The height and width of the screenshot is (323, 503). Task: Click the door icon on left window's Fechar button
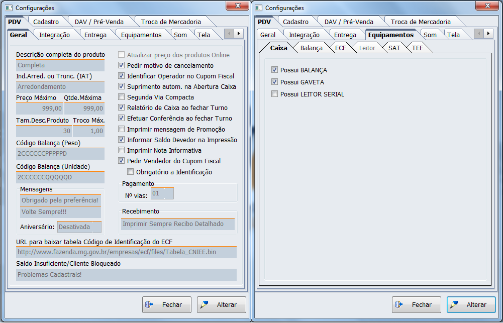pyautogui.click(x=148, y=305)
